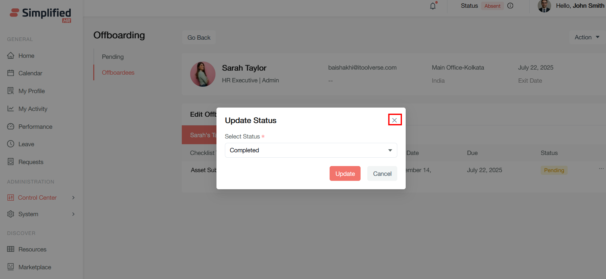Image resolution: width=606 pixels, height=279 pixels.
Task: Open the Leave clock icon
Action: pos(11,144)
